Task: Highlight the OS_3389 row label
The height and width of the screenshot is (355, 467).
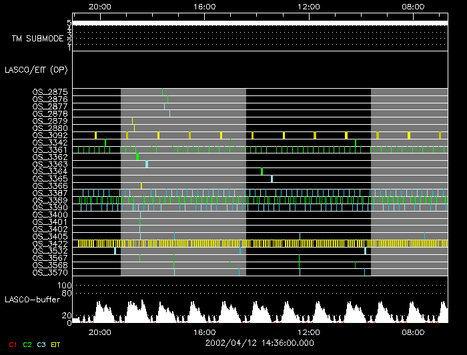Action: [50, 200]
